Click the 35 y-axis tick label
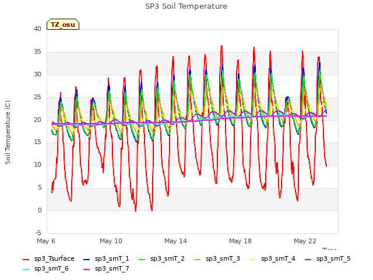The image size is (373, 280). click(x=37, y=52)
